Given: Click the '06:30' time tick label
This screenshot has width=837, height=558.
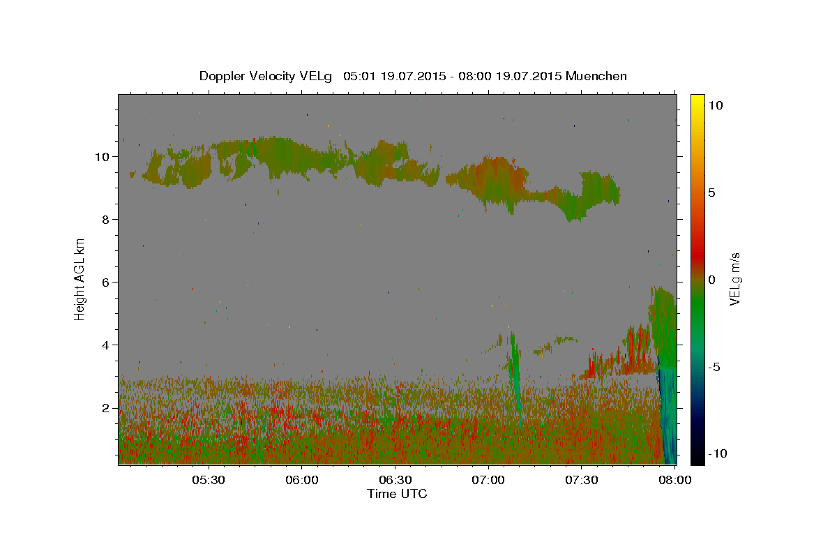Looking at the screenshot, I should point(395,480).
